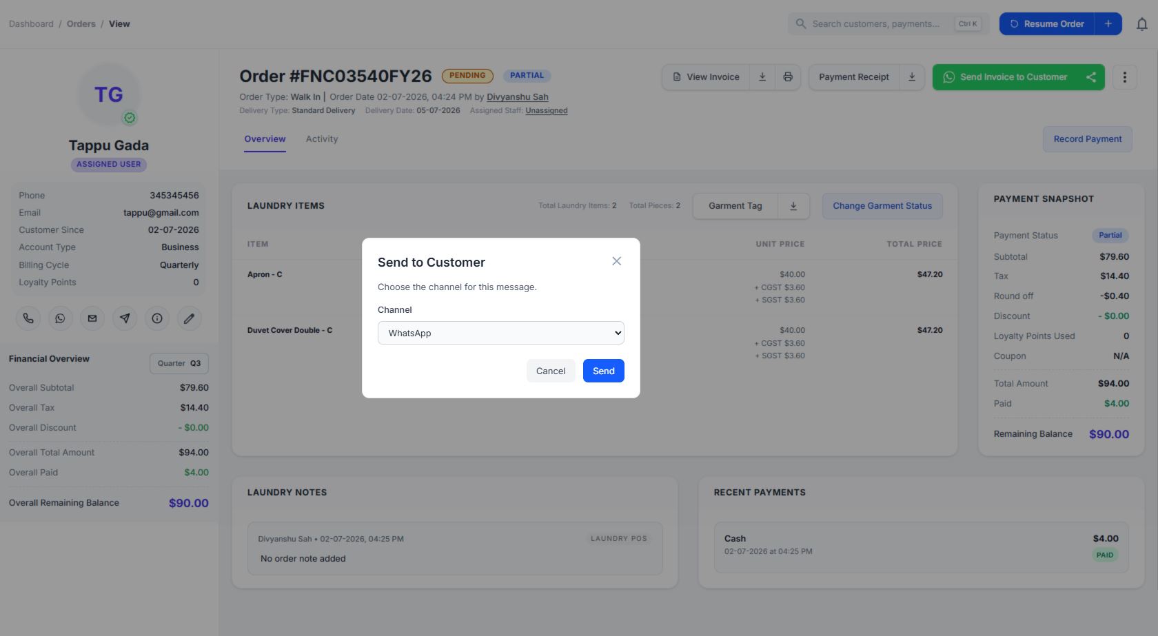Click Overall Remaining Balance $90.00 amount
Screen dimensions: 1158x636
pos(189,503)
